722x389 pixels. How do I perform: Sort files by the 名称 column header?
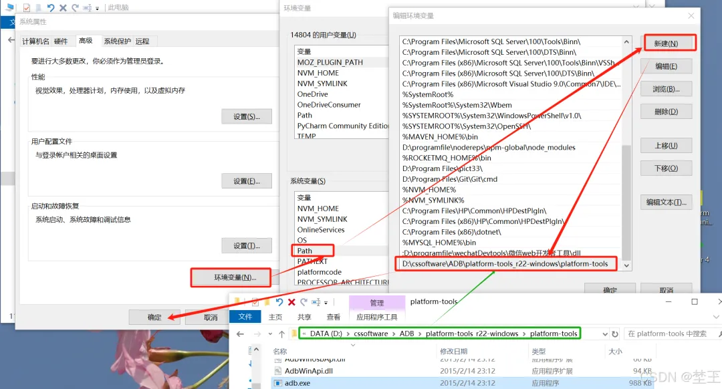[x=280, y=352]
